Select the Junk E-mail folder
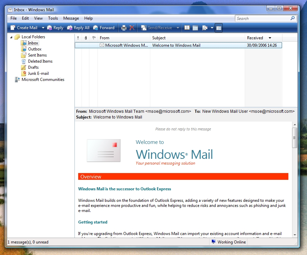This screenshot has width=307, height=255. pyautogui.click(x=38, y=73)
